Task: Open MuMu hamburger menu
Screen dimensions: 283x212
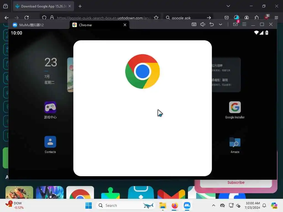Action: [244, 24]
